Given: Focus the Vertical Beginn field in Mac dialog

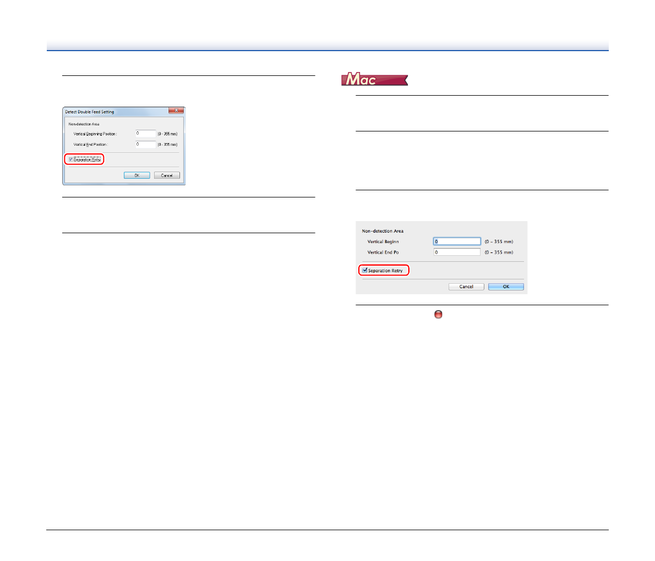Looking at the screenshot, I should click(457, 241).
